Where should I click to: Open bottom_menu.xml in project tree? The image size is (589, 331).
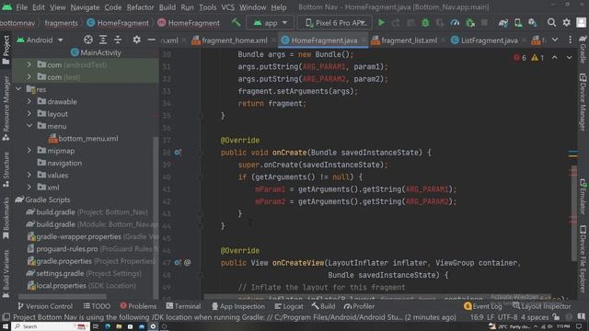[x=84, y=139]
